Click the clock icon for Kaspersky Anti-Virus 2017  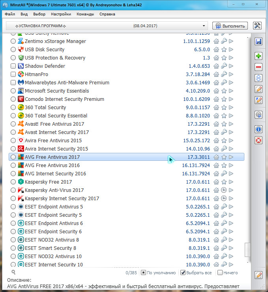click(224, 190)
